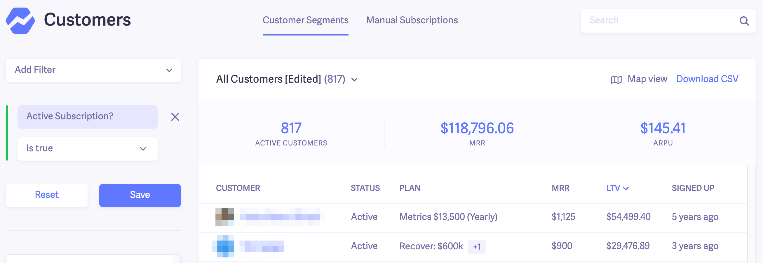Expand the +1 additional plans badge
The width and height of the screenshot is (763, 263).
pos(477,246)
